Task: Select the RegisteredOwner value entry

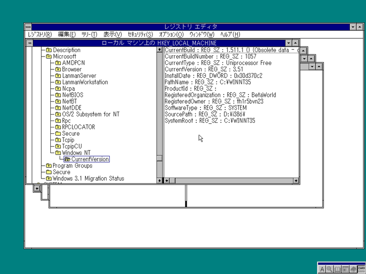Action: pos(214,101)
